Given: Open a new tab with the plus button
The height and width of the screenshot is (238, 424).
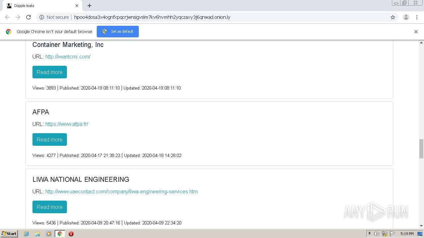Looking at the screenshot, I should click(89, 6).
